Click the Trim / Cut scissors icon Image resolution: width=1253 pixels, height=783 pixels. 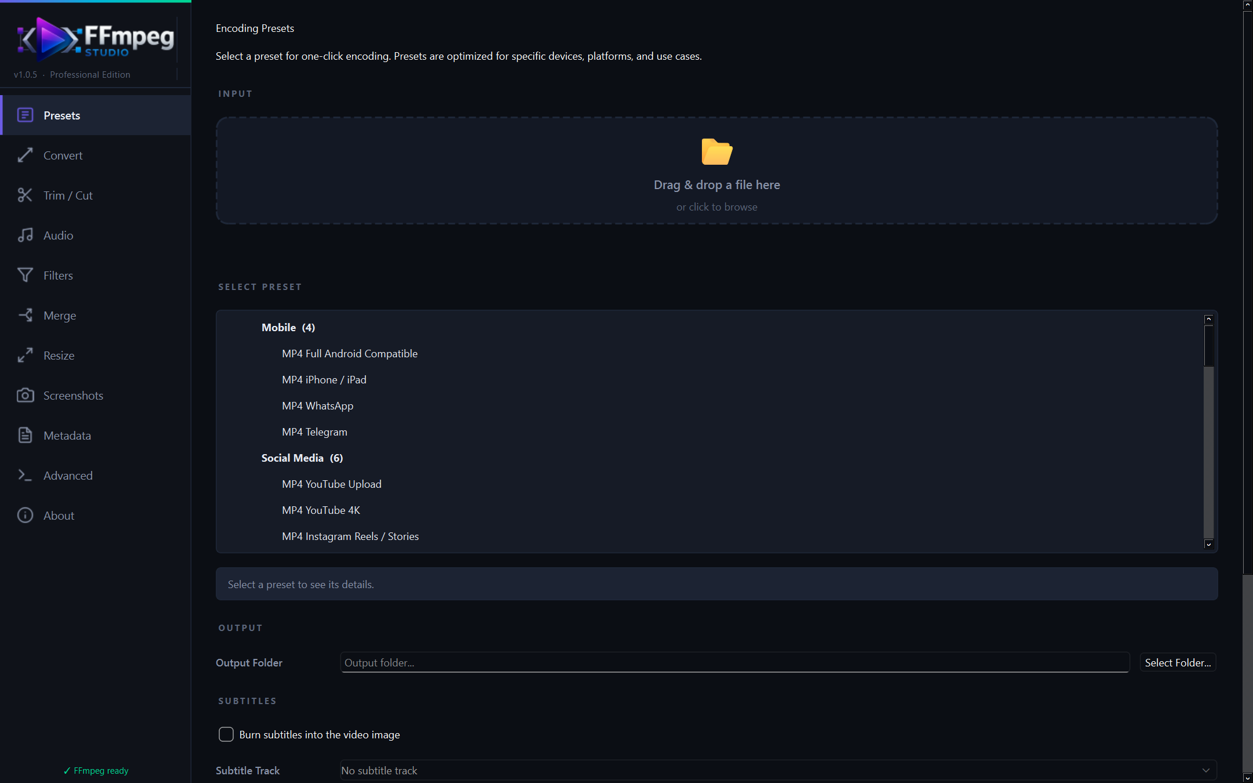[x=25, y=195]
